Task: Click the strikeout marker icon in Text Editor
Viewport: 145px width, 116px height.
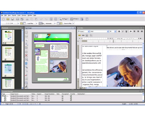Action: click(83, 35)
